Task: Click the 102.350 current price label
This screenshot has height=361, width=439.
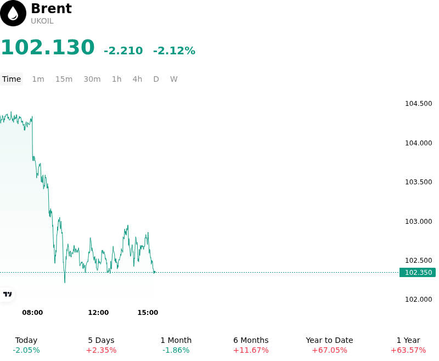Action: point(418,272)
